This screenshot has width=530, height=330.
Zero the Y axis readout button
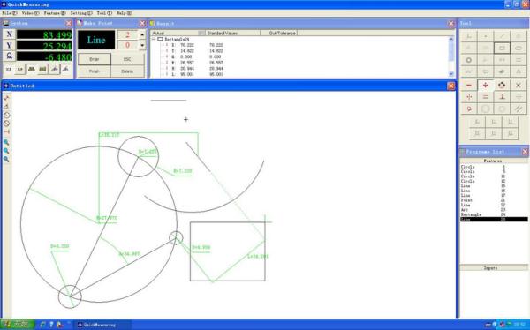click(10, 45)
